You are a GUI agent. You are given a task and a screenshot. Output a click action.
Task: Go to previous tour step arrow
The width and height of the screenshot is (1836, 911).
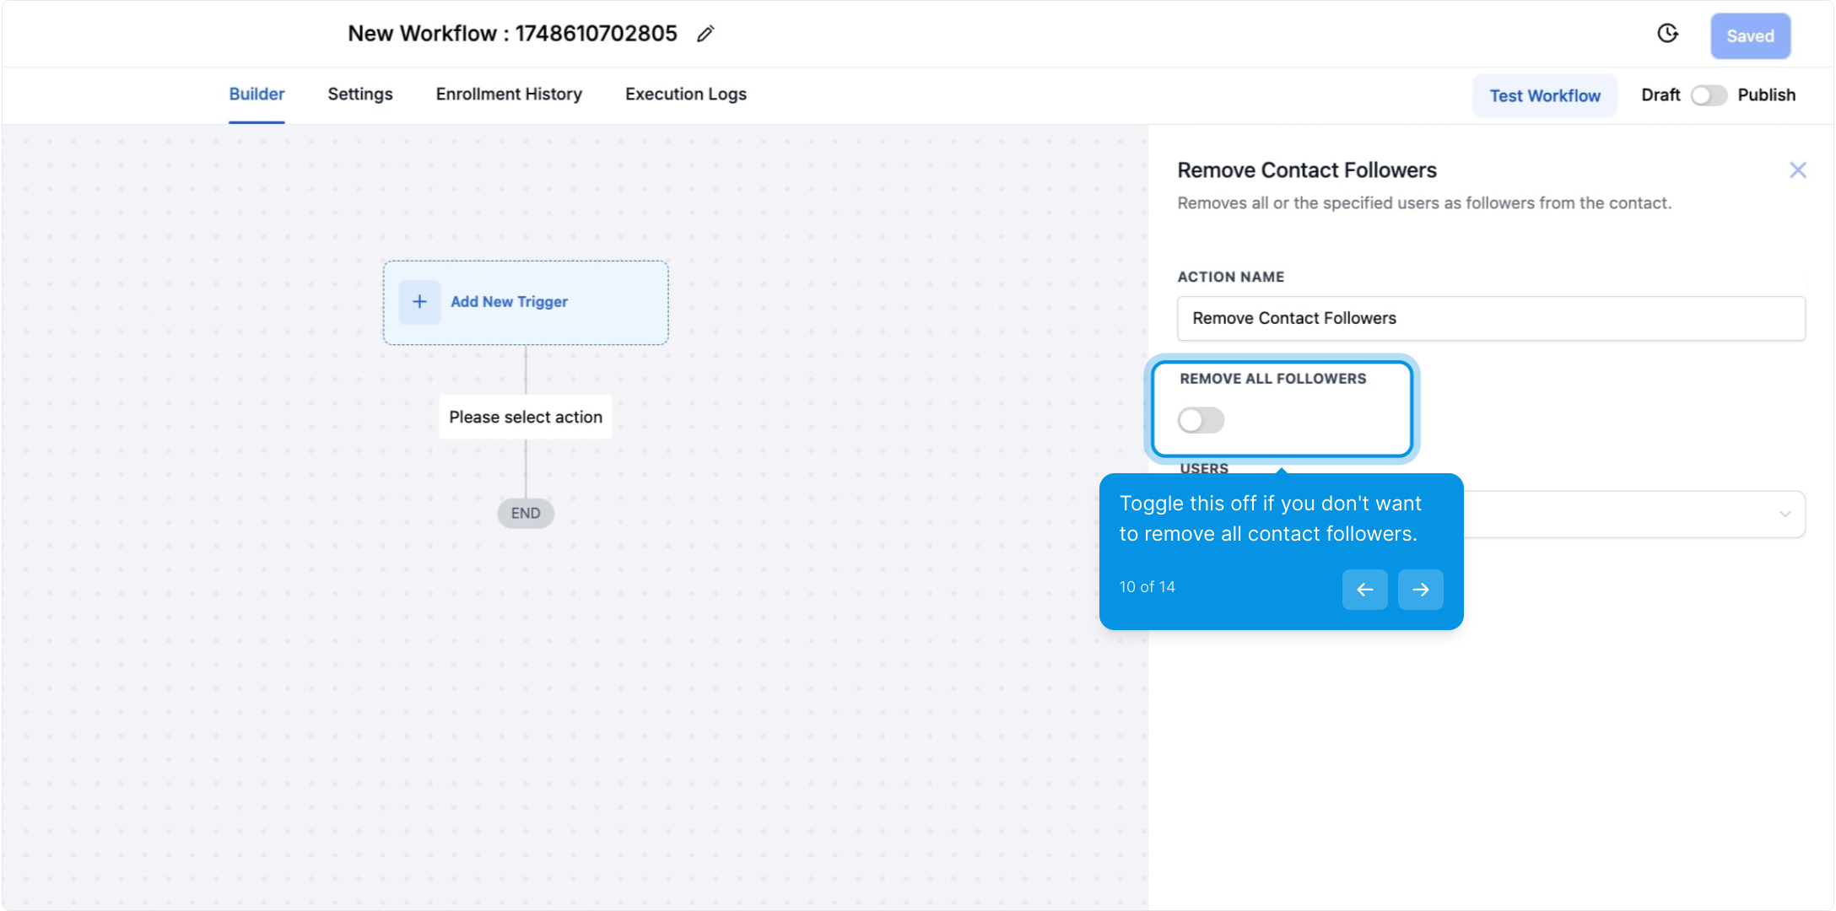point(1364,590)
